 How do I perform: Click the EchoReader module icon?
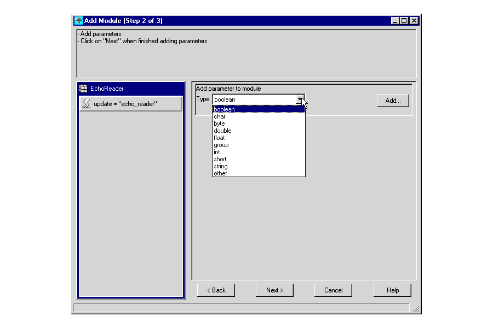(x=83, y=89)
